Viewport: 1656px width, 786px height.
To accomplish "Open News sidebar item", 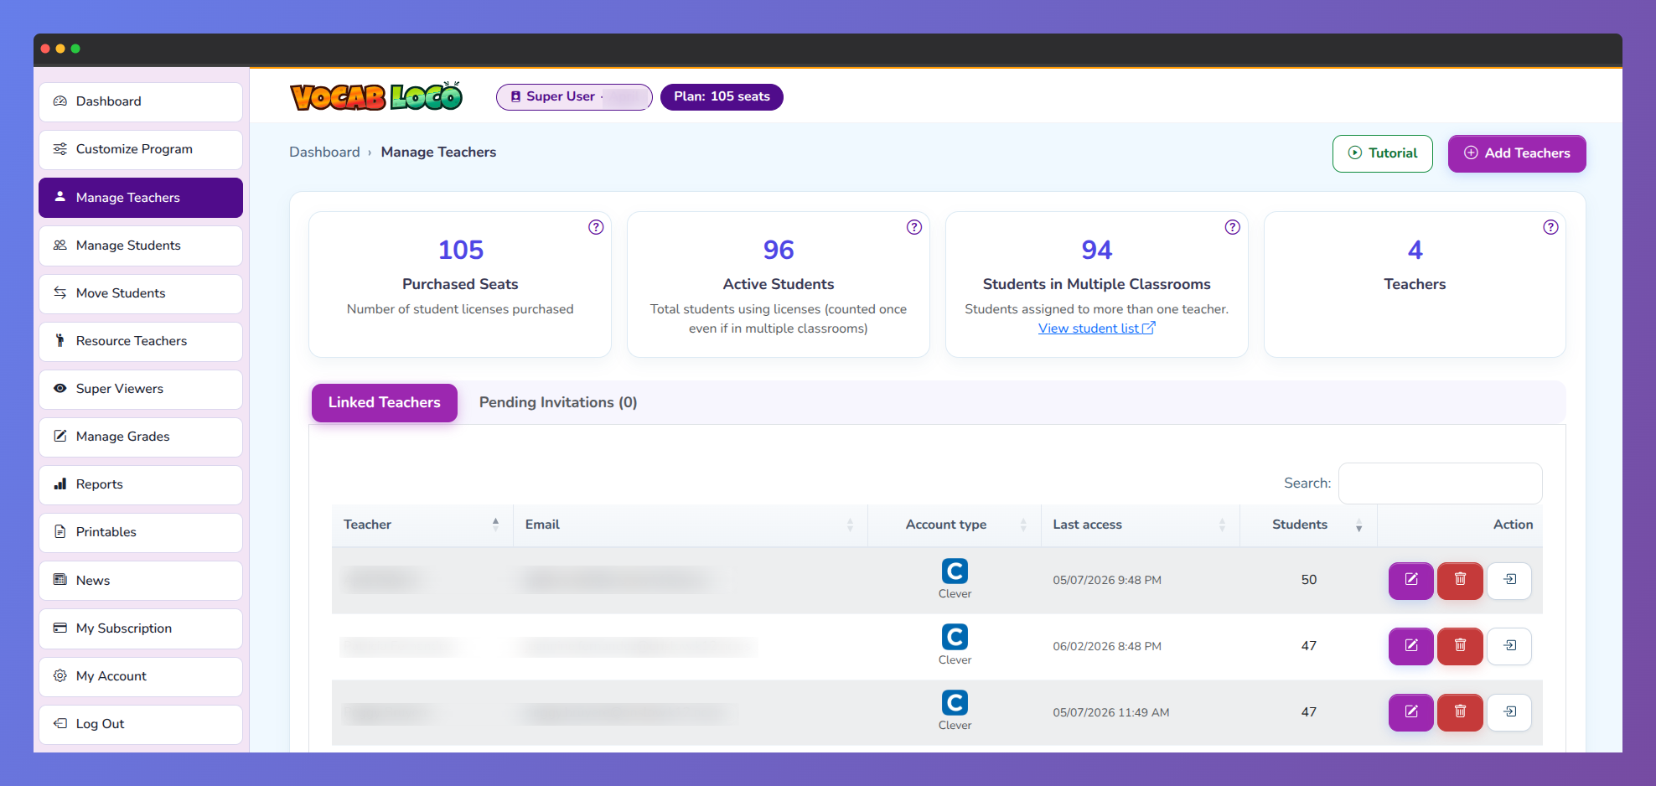I will click(x=141, y=581).
